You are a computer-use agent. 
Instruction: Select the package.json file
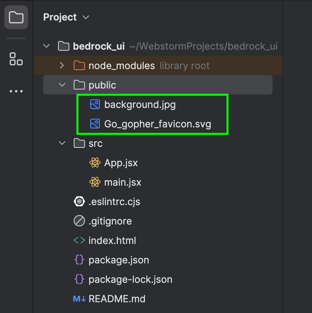(x=119, y=260)
